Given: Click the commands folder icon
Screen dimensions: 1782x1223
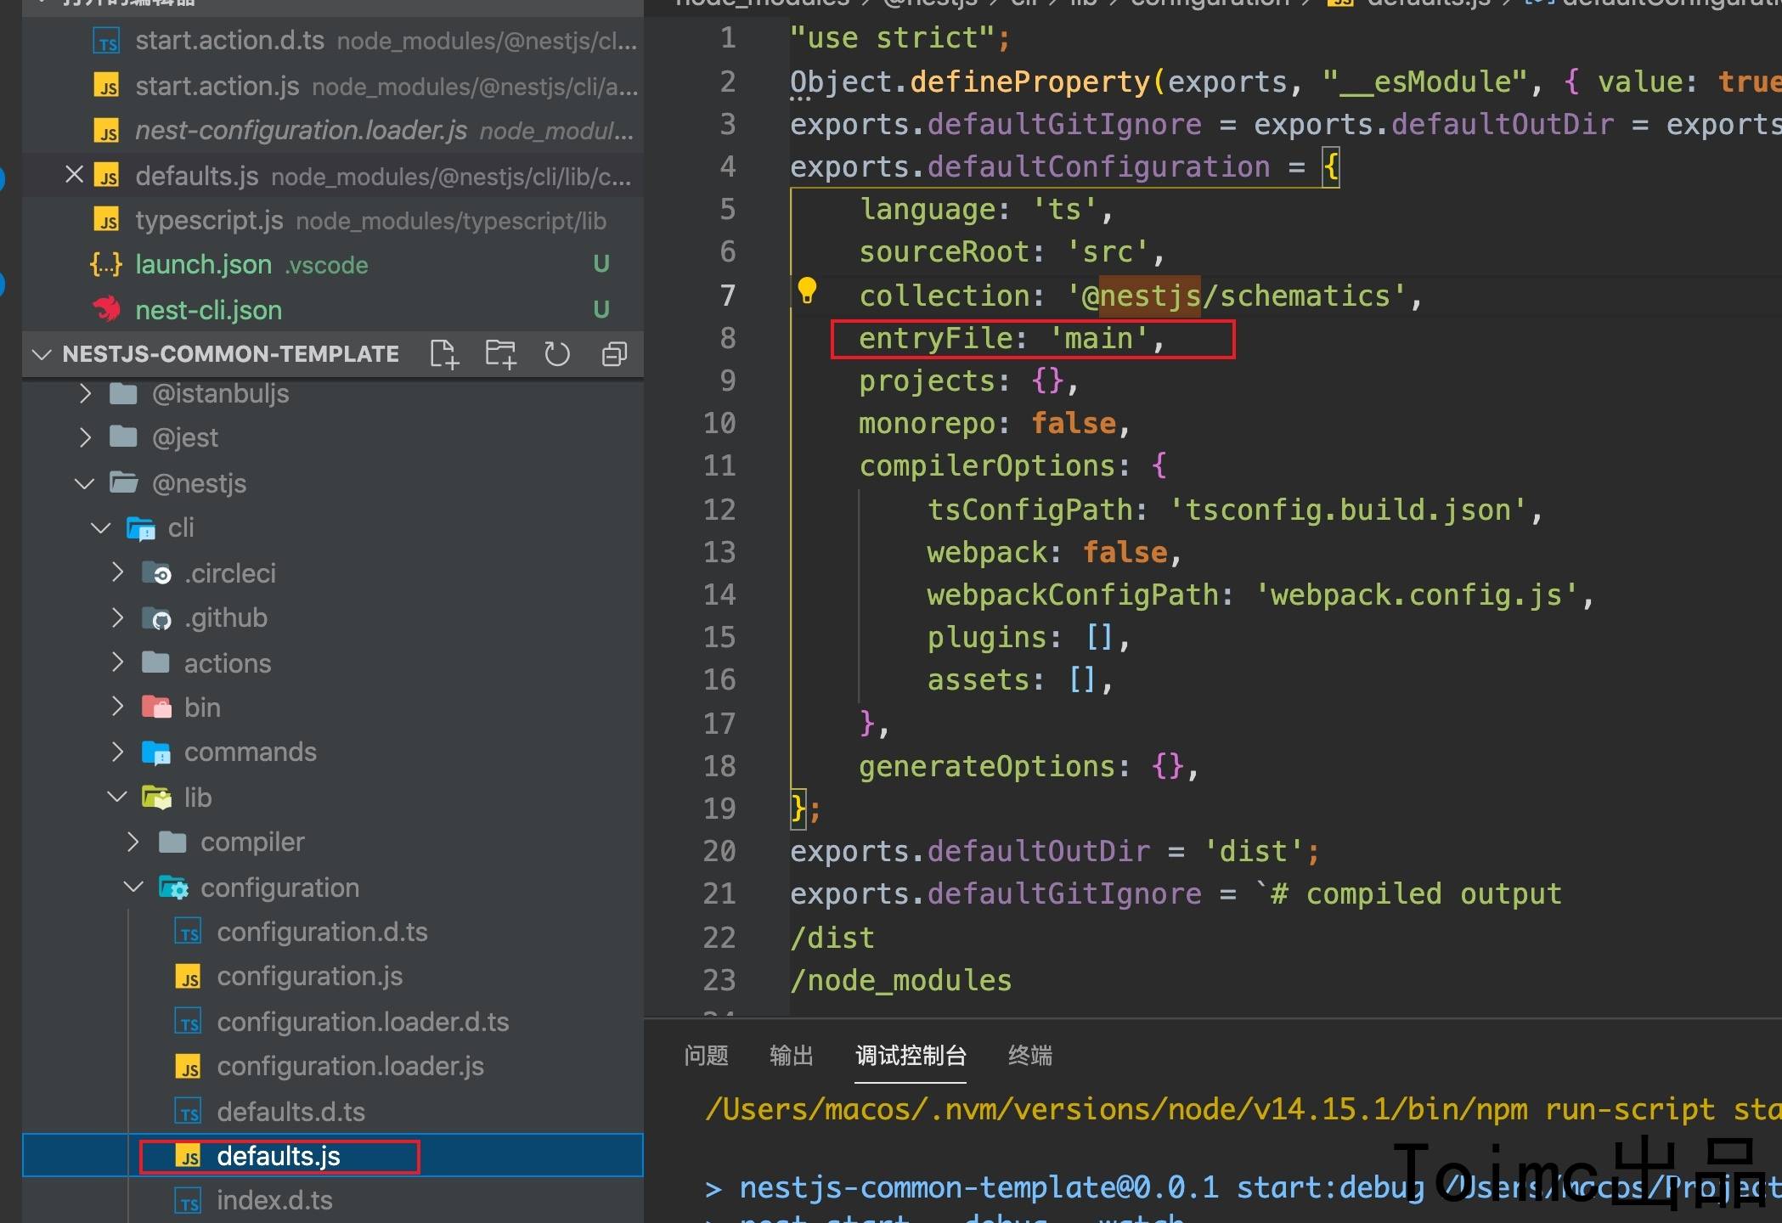Looking at the screenshot, I should (x=156, y=752).
